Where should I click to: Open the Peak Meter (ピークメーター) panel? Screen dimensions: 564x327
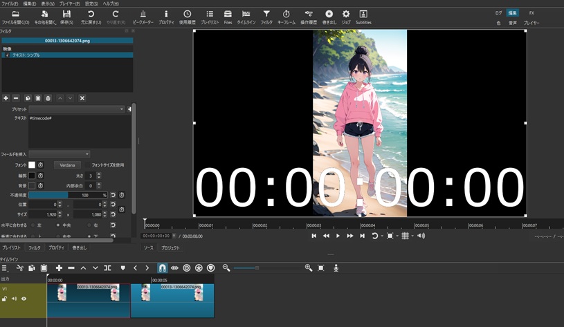tap(143, 17)
